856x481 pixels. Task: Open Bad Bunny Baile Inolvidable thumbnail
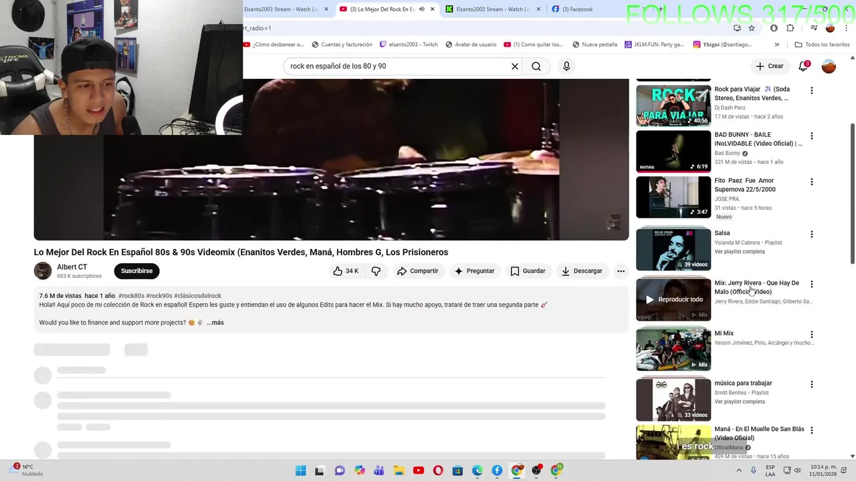(673, 151)
